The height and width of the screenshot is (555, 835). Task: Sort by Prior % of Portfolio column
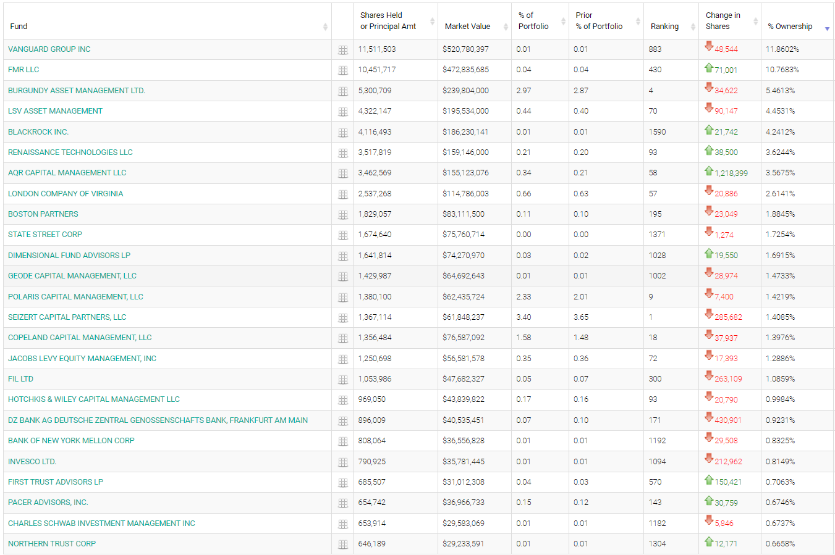[606, 21]
